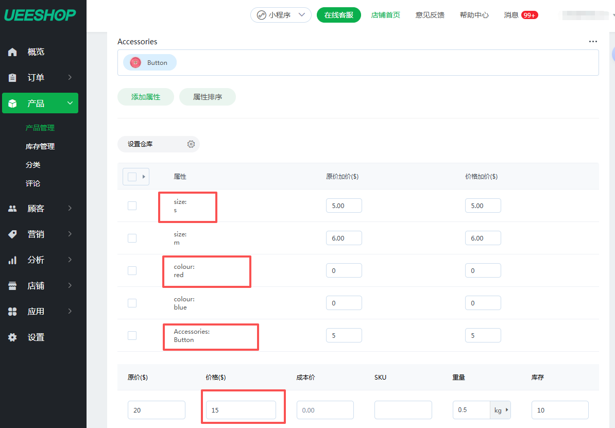Click the 店铺 storefront icon
The image size is (615, 428).
(13, 286)
